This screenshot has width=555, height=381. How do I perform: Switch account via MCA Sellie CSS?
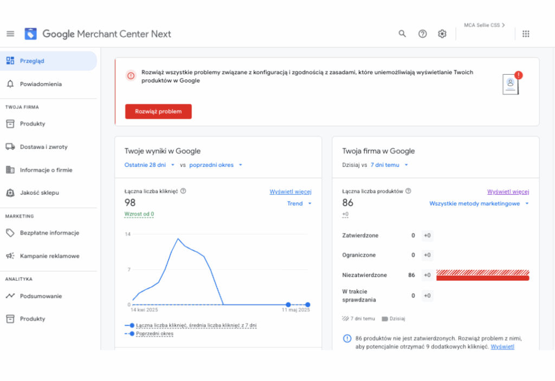coord(484,25)
